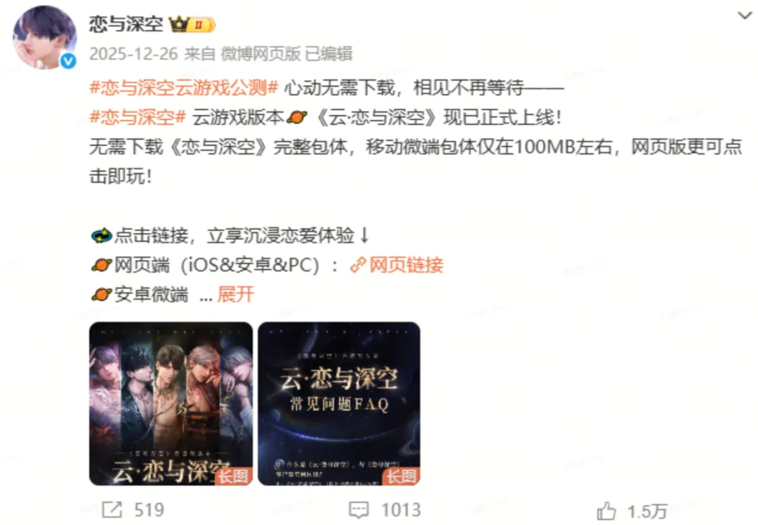Screen dimensions: 758x525
Task: Click the 2025-12-26 post timestamp
Action: [133, 53]
